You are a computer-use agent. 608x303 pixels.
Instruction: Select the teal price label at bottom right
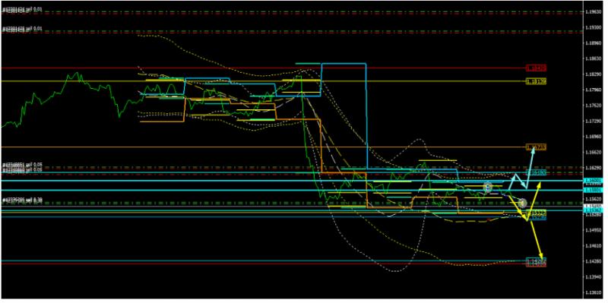[536, 260]
